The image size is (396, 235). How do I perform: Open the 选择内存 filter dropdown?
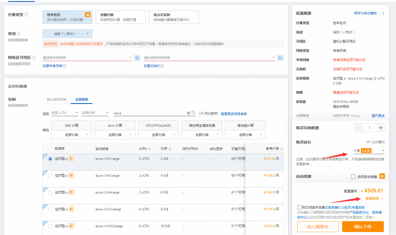point(95,113)
